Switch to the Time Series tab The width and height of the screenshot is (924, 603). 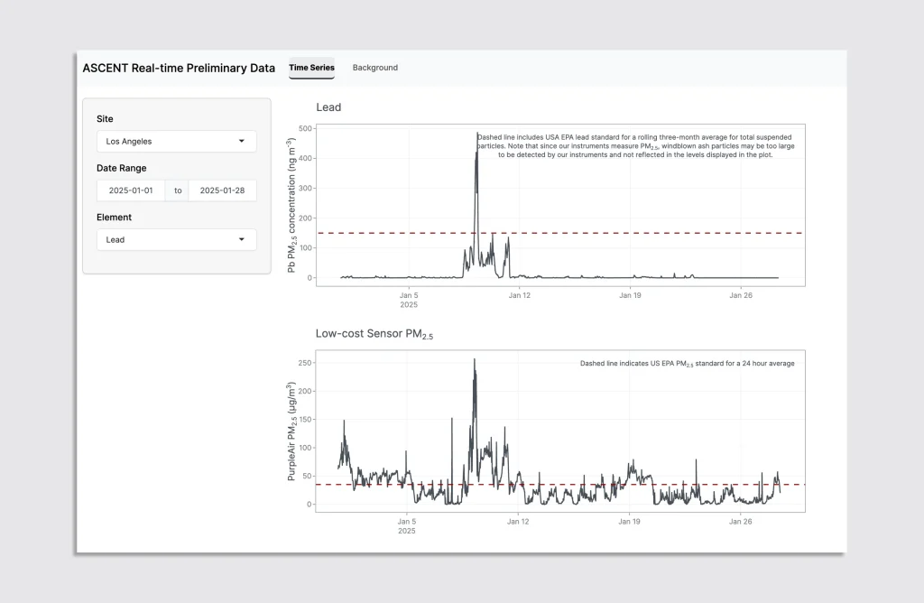[x=311, y=68]
